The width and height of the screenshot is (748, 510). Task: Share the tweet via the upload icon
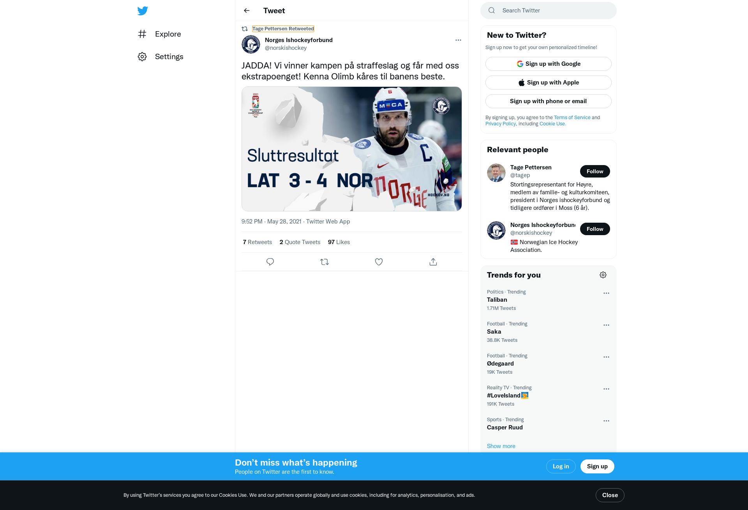433,262
